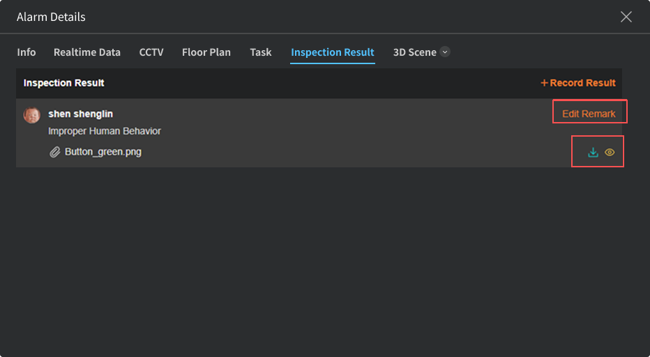Click the Edit Remark link
This screenshot has width=650, height=357.
(x=589, y=114)
